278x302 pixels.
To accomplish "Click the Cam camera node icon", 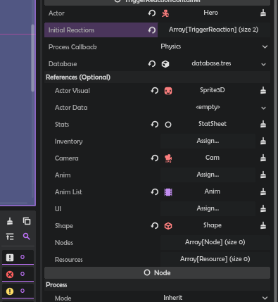I will click(x=168, y=158).
